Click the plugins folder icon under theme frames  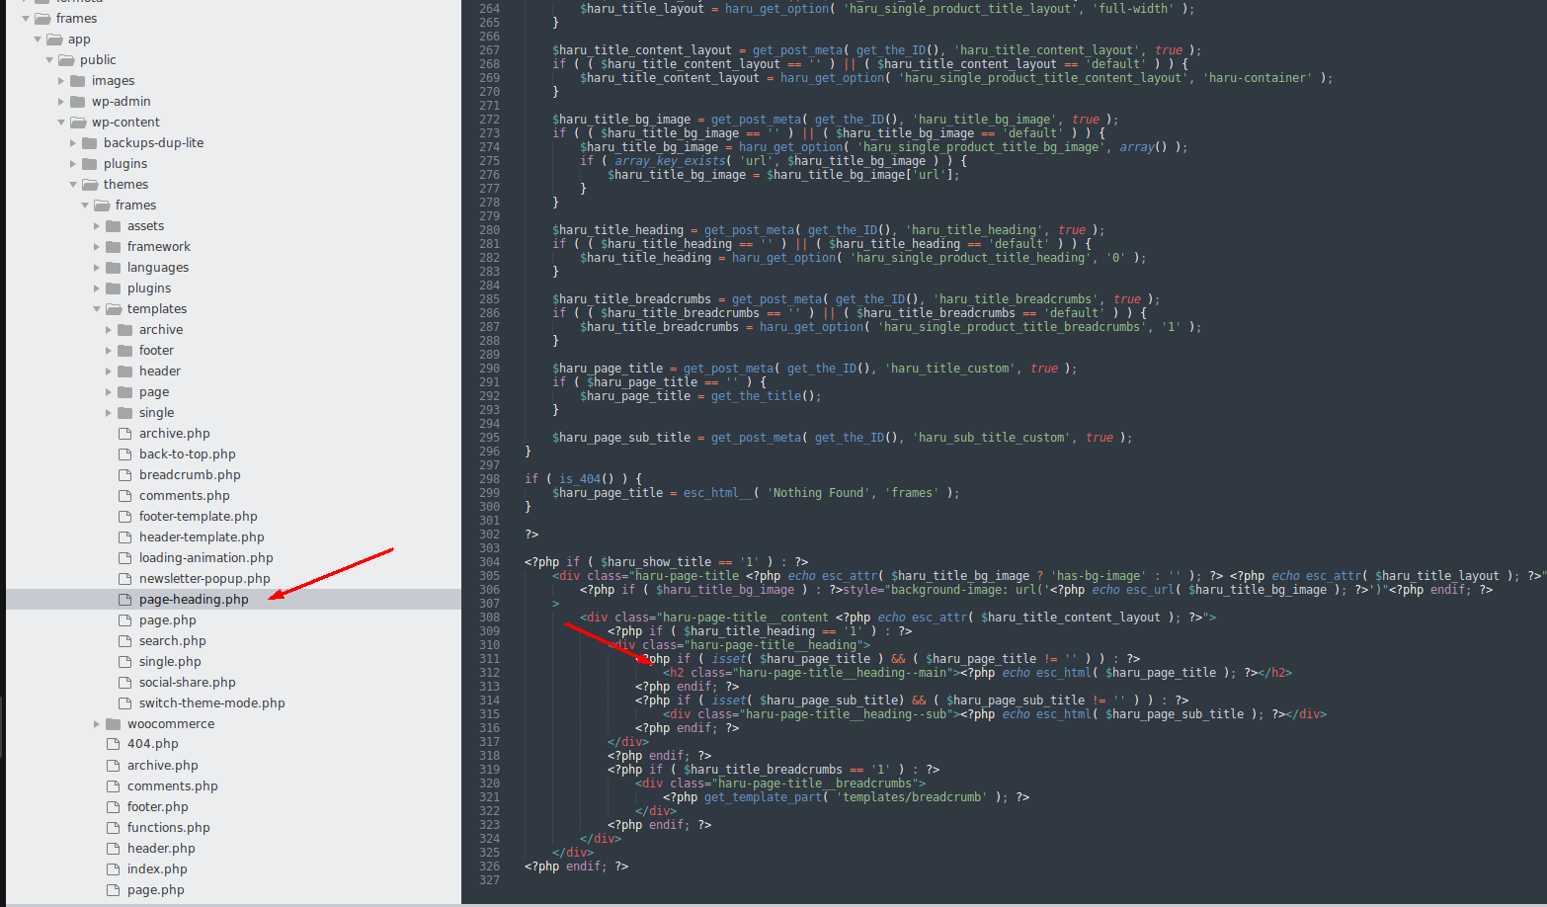pyautogui.click(x=114, y=289)
